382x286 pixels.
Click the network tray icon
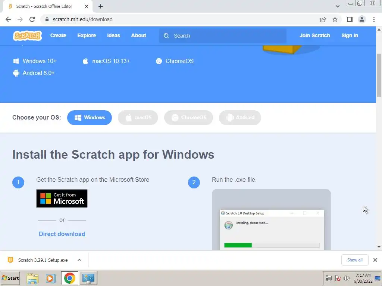click(329, 278)
